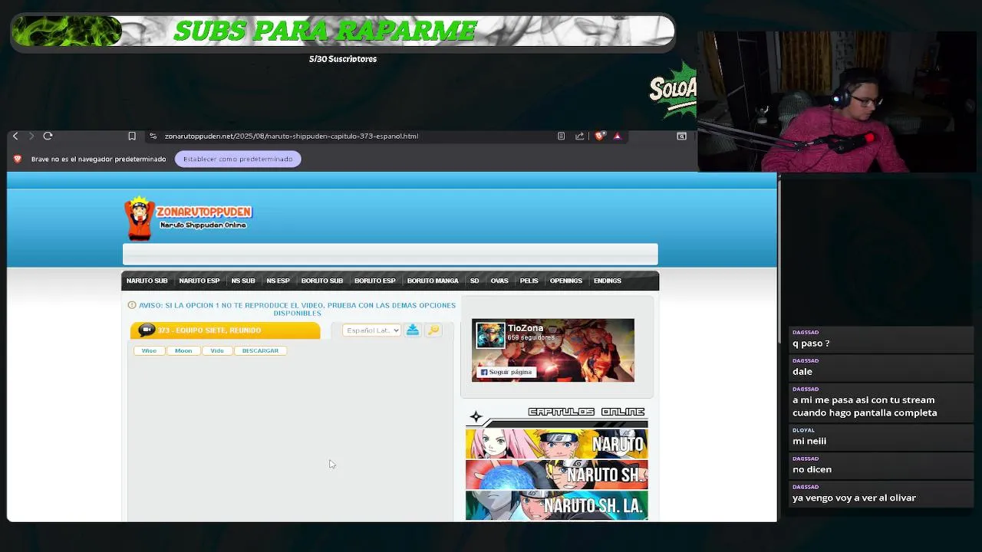Click chat message 'ya vengo voy a ver al olivar'
This screenshot has height=552, width=982.
click(x=854, y=498)
